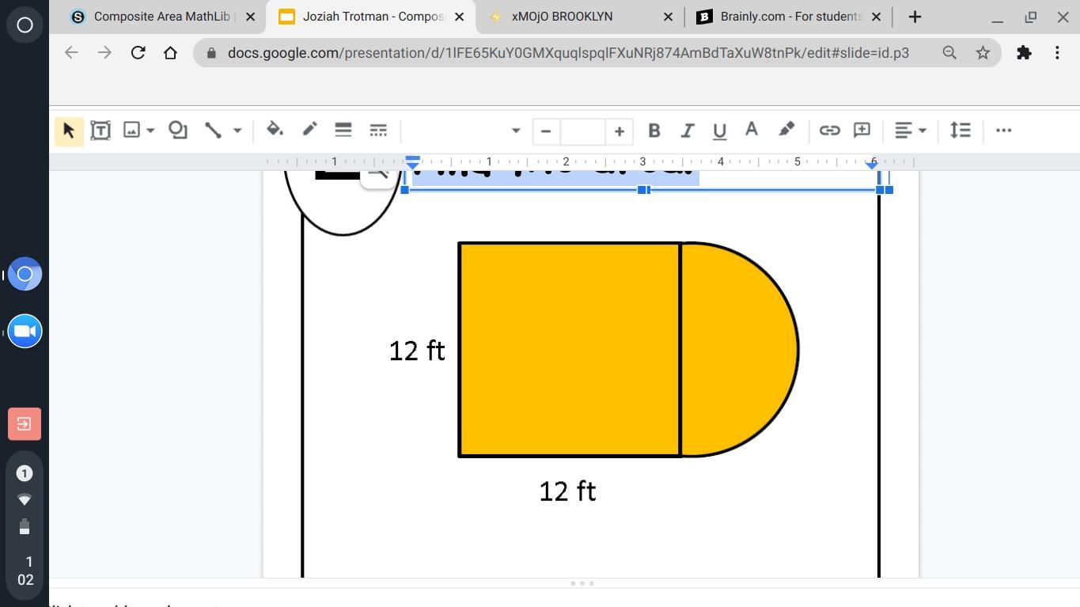Toggle italic formatting
The height and width of the screenshot is (607, 1080).
point(687,131)
